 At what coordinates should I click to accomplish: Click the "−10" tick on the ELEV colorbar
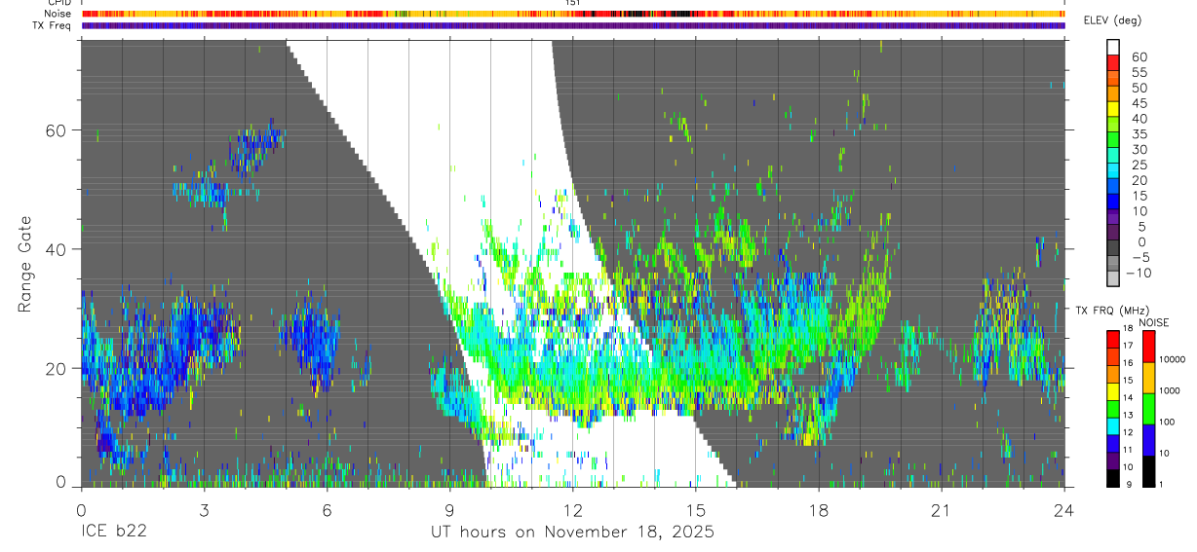tap(1140, 274)
